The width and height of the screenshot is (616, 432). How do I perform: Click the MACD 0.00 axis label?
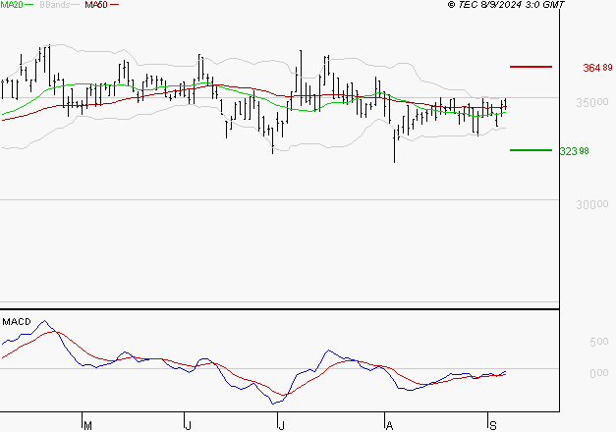599,373
